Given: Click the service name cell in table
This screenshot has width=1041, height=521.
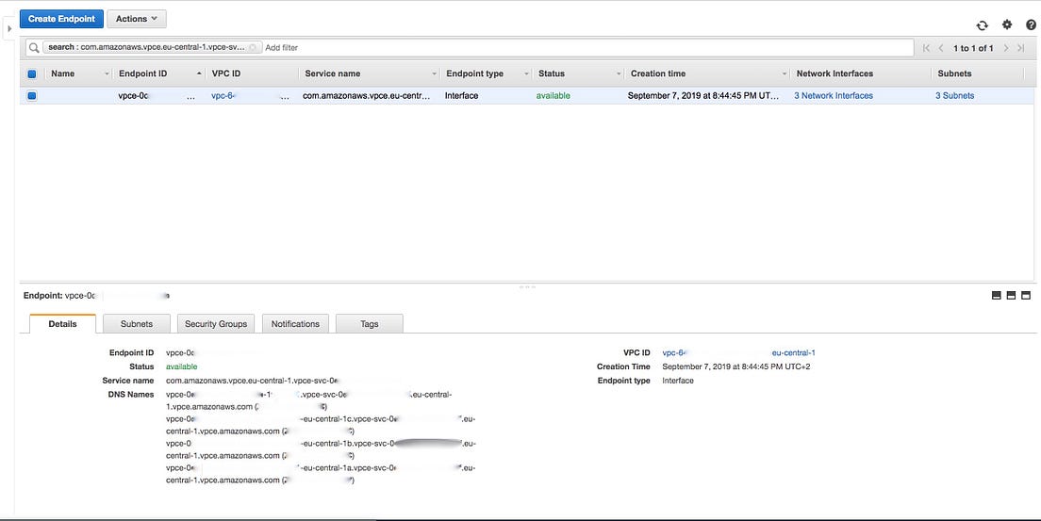Looking at the screenshot, I should click(x=367, y=95).
